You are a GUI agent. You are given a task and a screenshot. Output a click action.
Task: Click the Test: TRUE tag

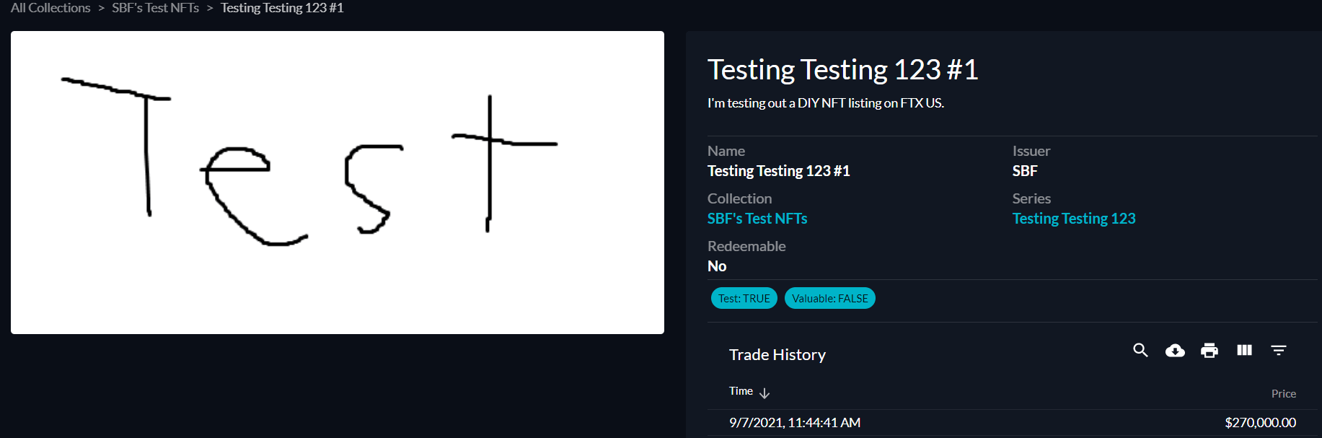tap(744, 298)
